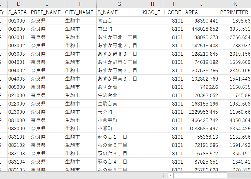Select the empty KIGO_E cell beside 有里町

coord(152,29)
